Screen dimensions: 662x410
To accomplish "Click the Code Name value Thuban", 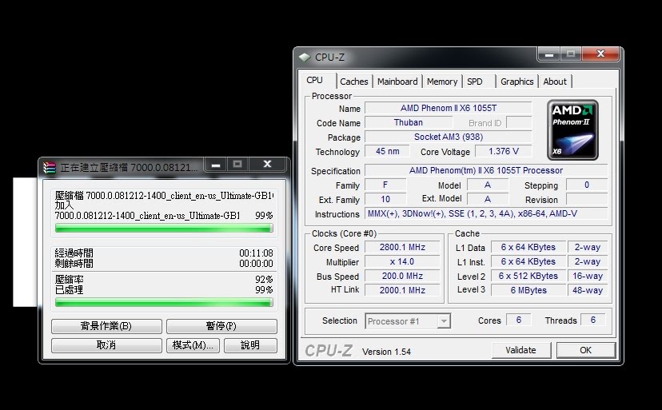I will [x=409, y=122].
